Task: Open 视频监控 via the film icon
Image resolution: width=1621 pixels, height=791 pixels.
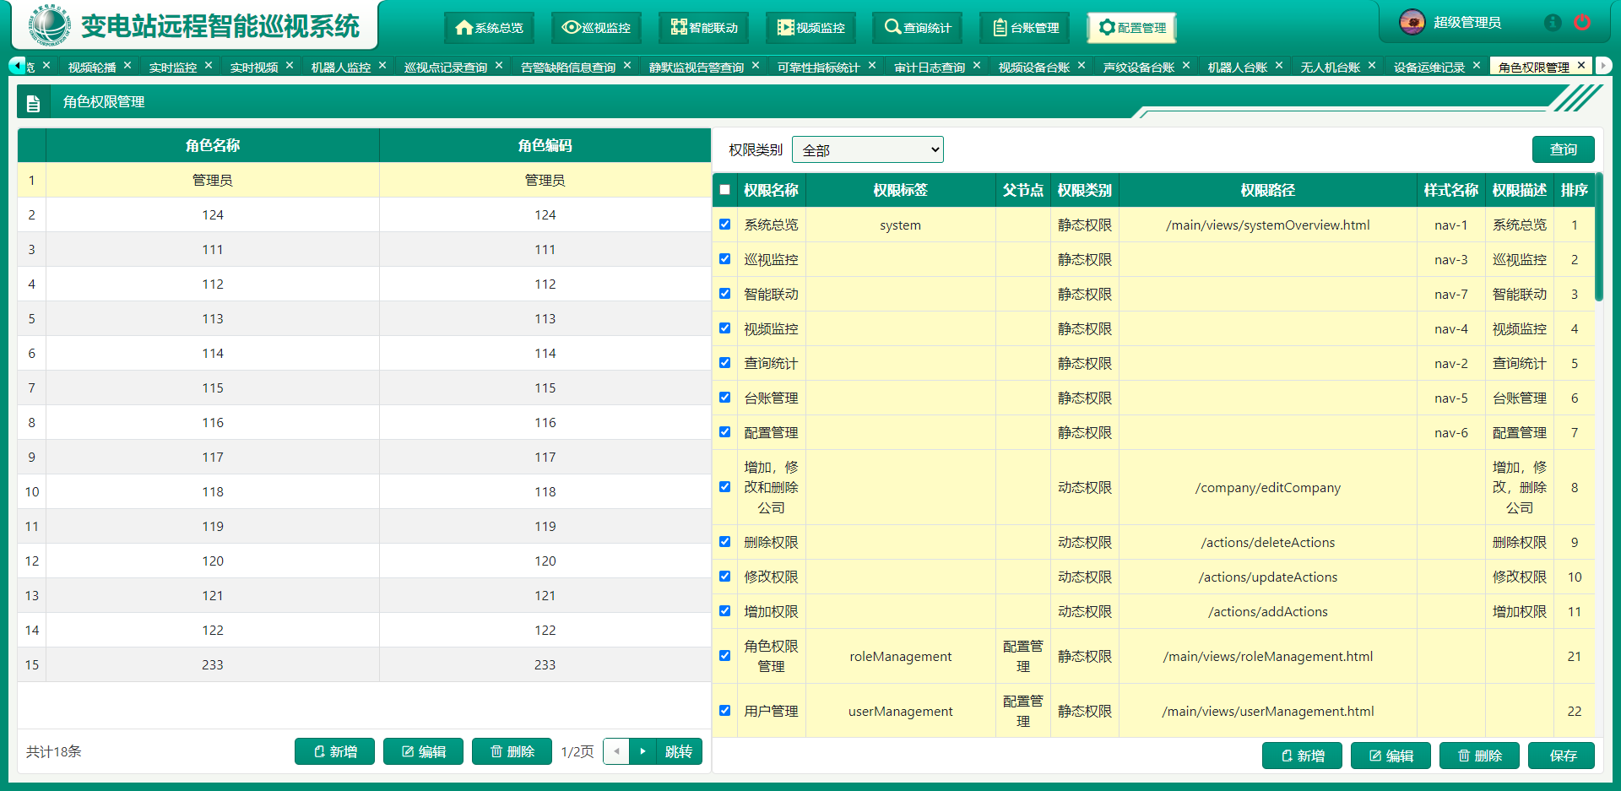Action: tap(785, 28)
